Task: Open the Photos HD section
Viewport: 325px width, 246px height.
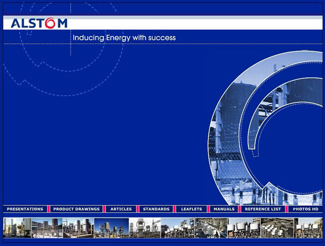Action: pos(305,209)
